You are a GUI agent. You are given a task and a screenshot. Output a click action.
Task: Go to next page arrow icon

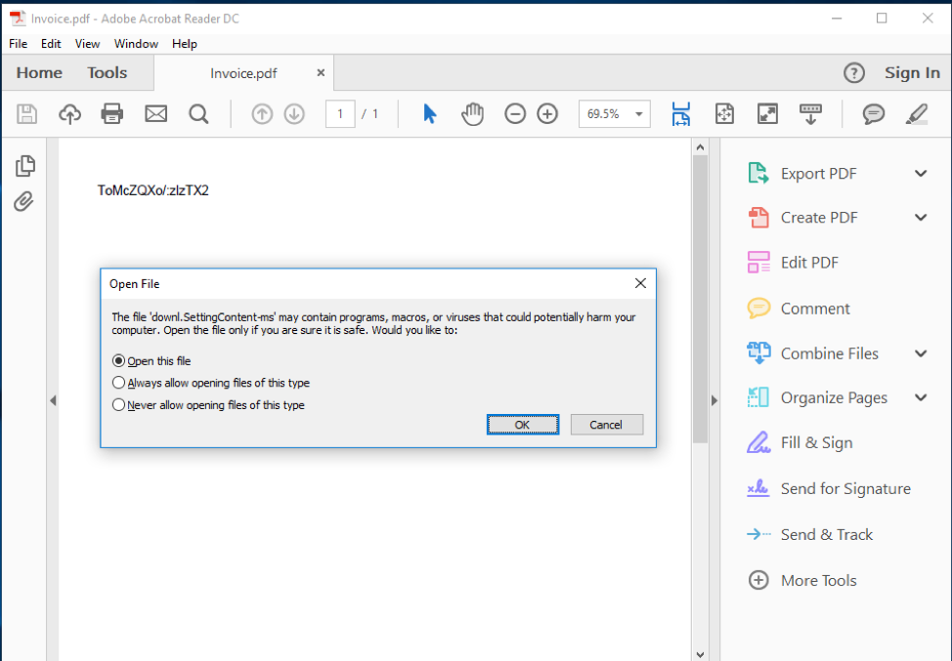pyautogui.click(x=294, y=114)
